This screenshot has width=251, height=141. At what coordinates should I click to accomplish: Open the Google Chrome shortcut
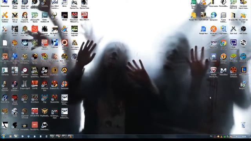point(224,43)
